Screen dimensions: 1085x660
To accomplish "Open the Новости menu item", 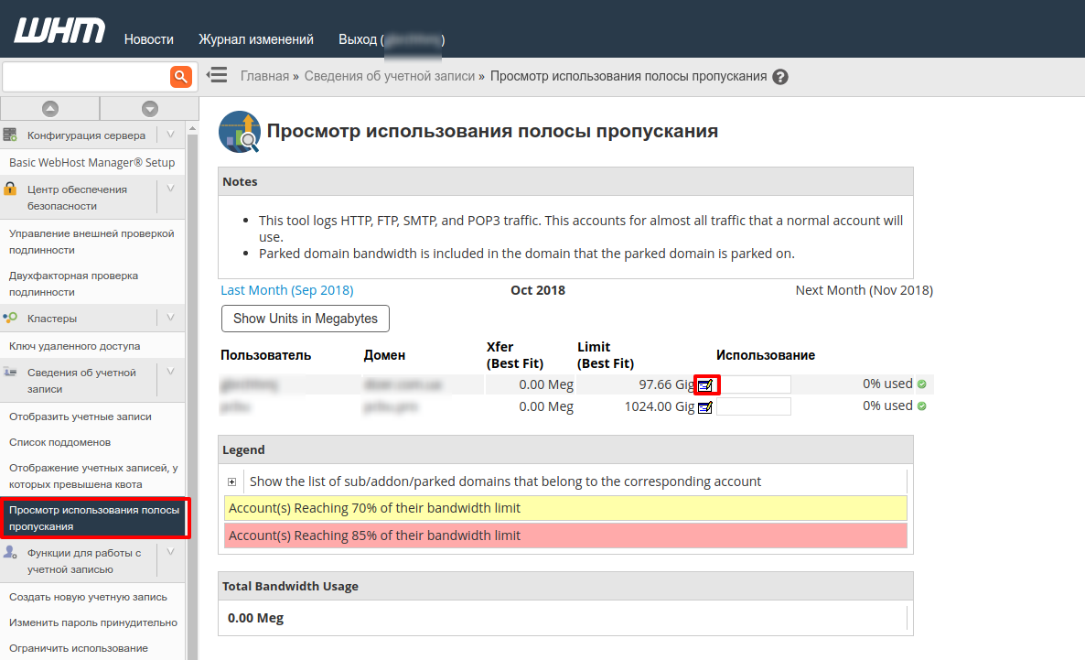I will tap(148, 39).
